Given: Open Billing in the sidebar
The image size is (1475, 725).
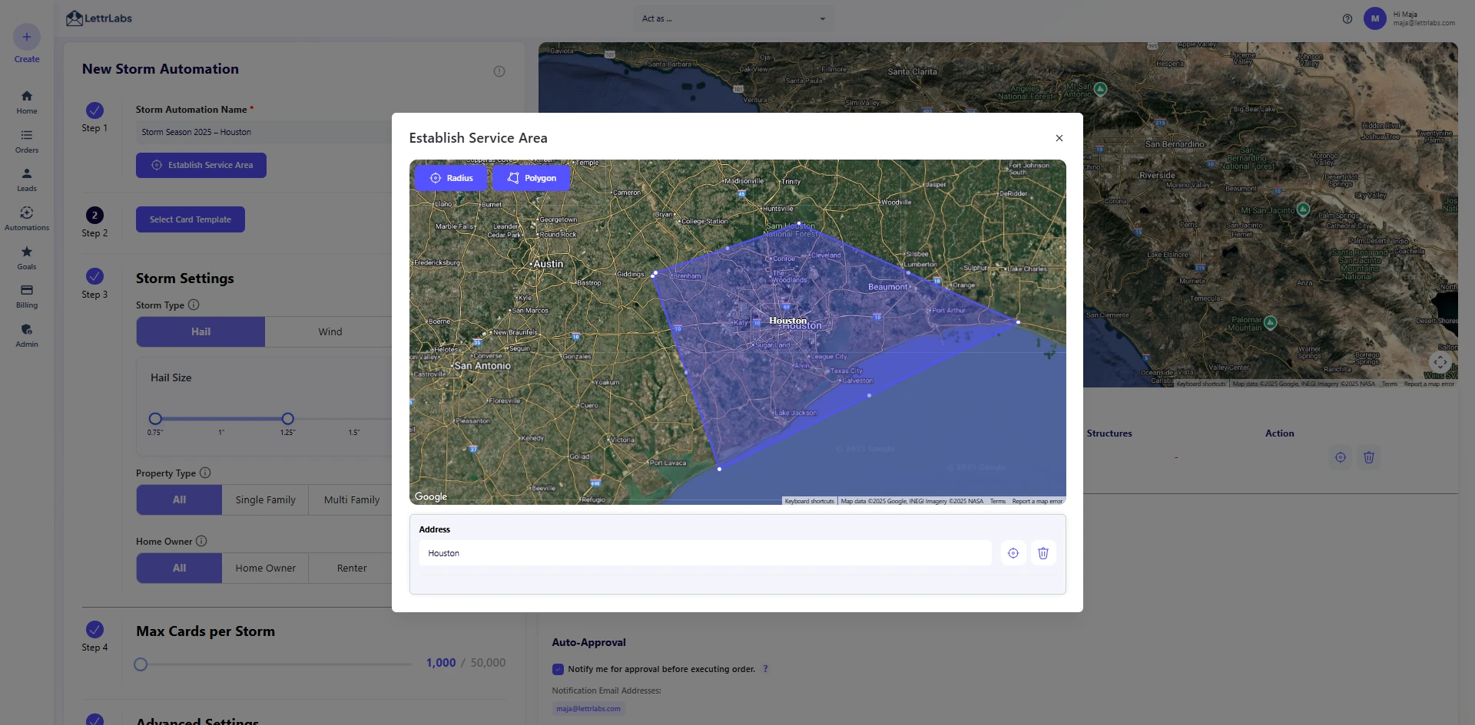Looking at the screenshot, I should coord(27,296).
